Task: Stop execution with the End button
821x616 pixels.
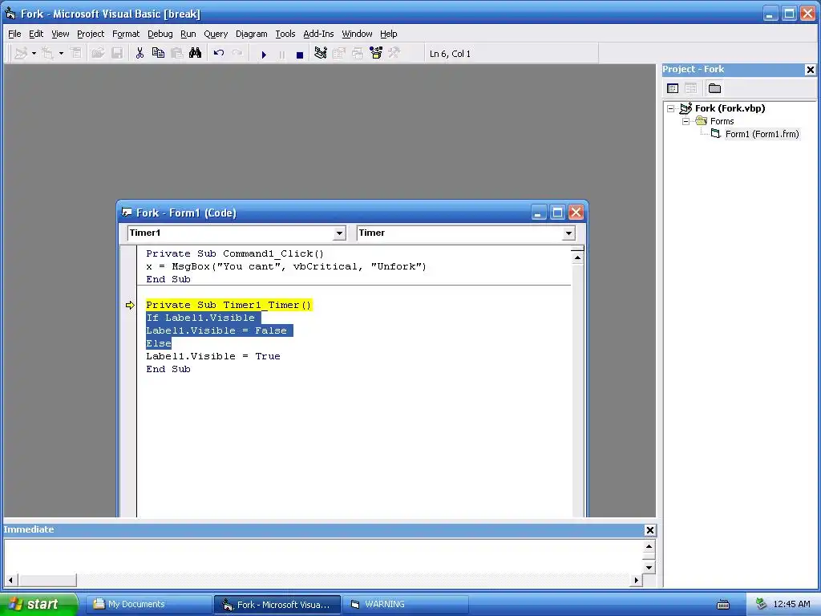Action: 300,54
